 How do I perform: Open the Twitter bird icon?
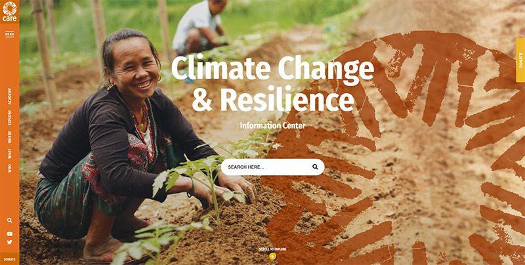(x=9, y=242)
